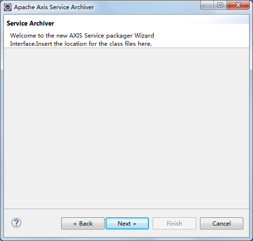
Task: Click the empty grey wizard page area
Action: coord(126,128)
